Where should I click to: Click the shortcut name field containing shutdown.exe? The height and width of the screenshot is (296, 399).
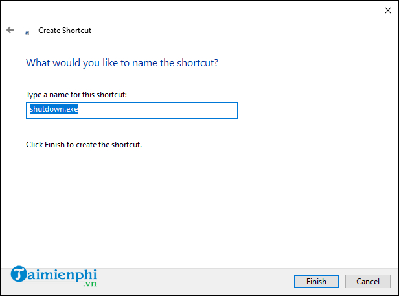(x=132, y=110)
